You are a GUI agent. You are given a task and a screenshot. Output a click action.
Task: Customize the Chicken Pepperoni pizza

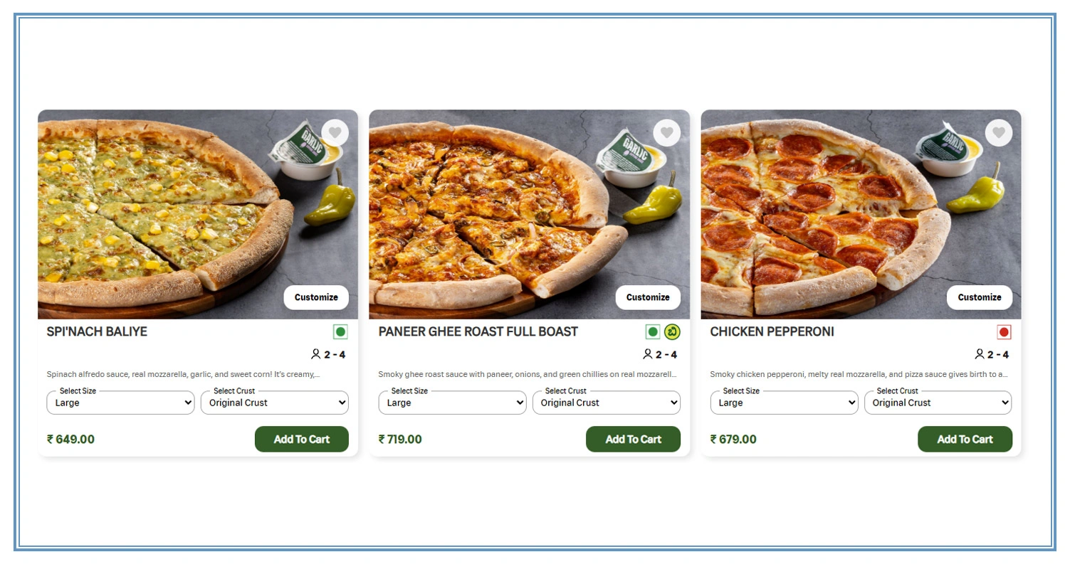980,297
